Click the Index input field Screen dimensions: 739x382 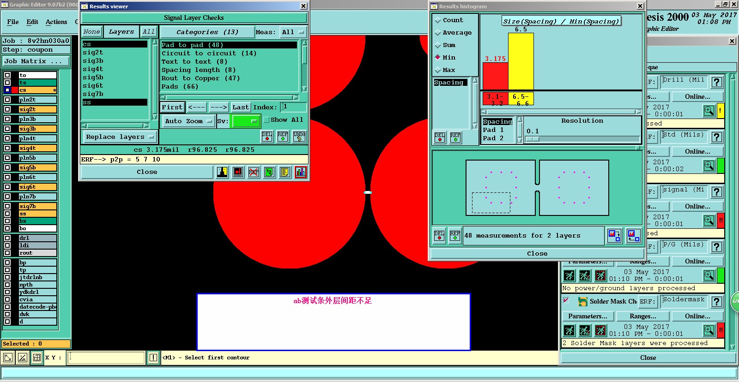coord(293,107)
